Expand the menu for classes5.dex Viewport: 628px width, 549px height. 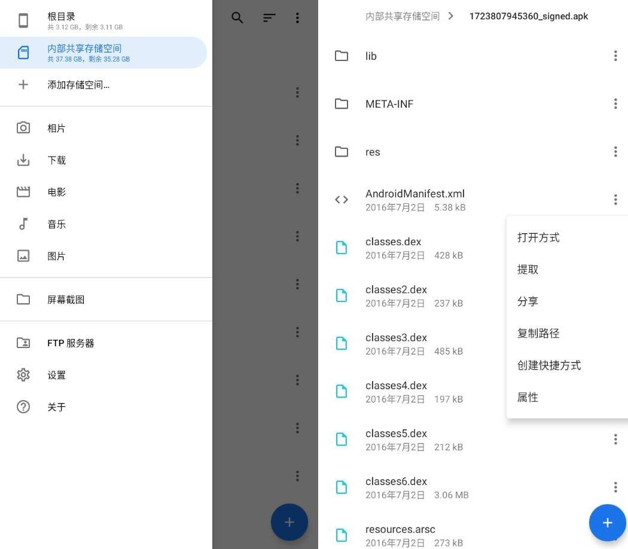615,440
